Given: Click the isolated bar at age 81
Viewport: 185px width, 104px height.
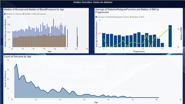Looking at the screenshot, I should (x=77, y=37).
